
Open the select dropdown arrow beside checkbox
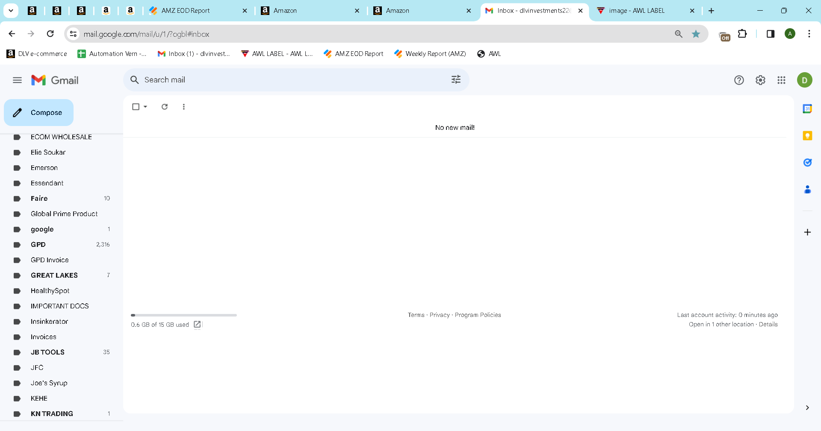145,107
